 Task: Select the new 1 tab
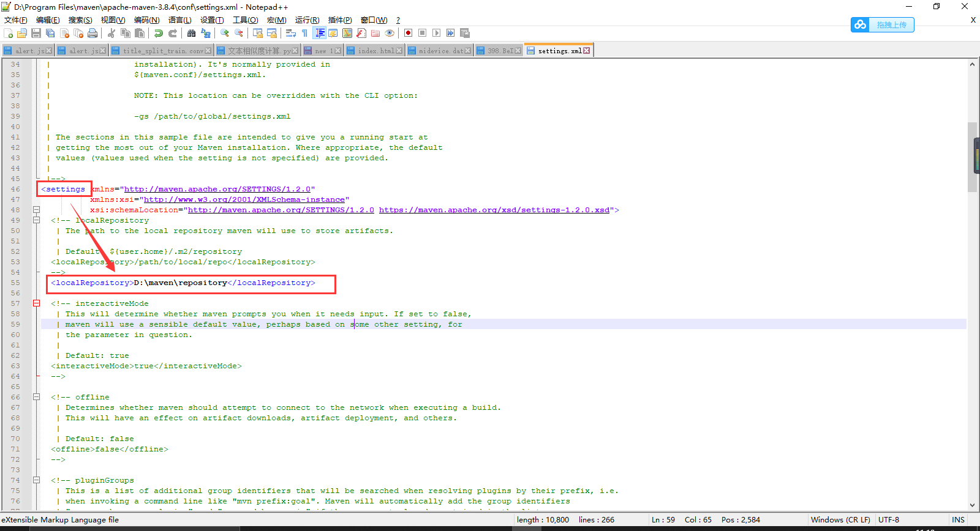(x=323, y=51)
